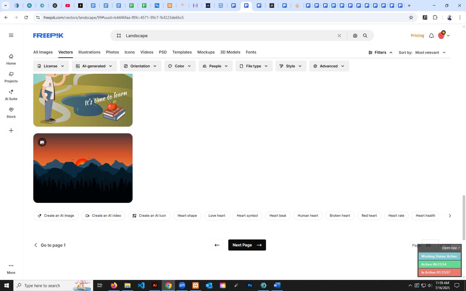Open a new browser tab
The image size is (466, 291).
tap(409, 6)
